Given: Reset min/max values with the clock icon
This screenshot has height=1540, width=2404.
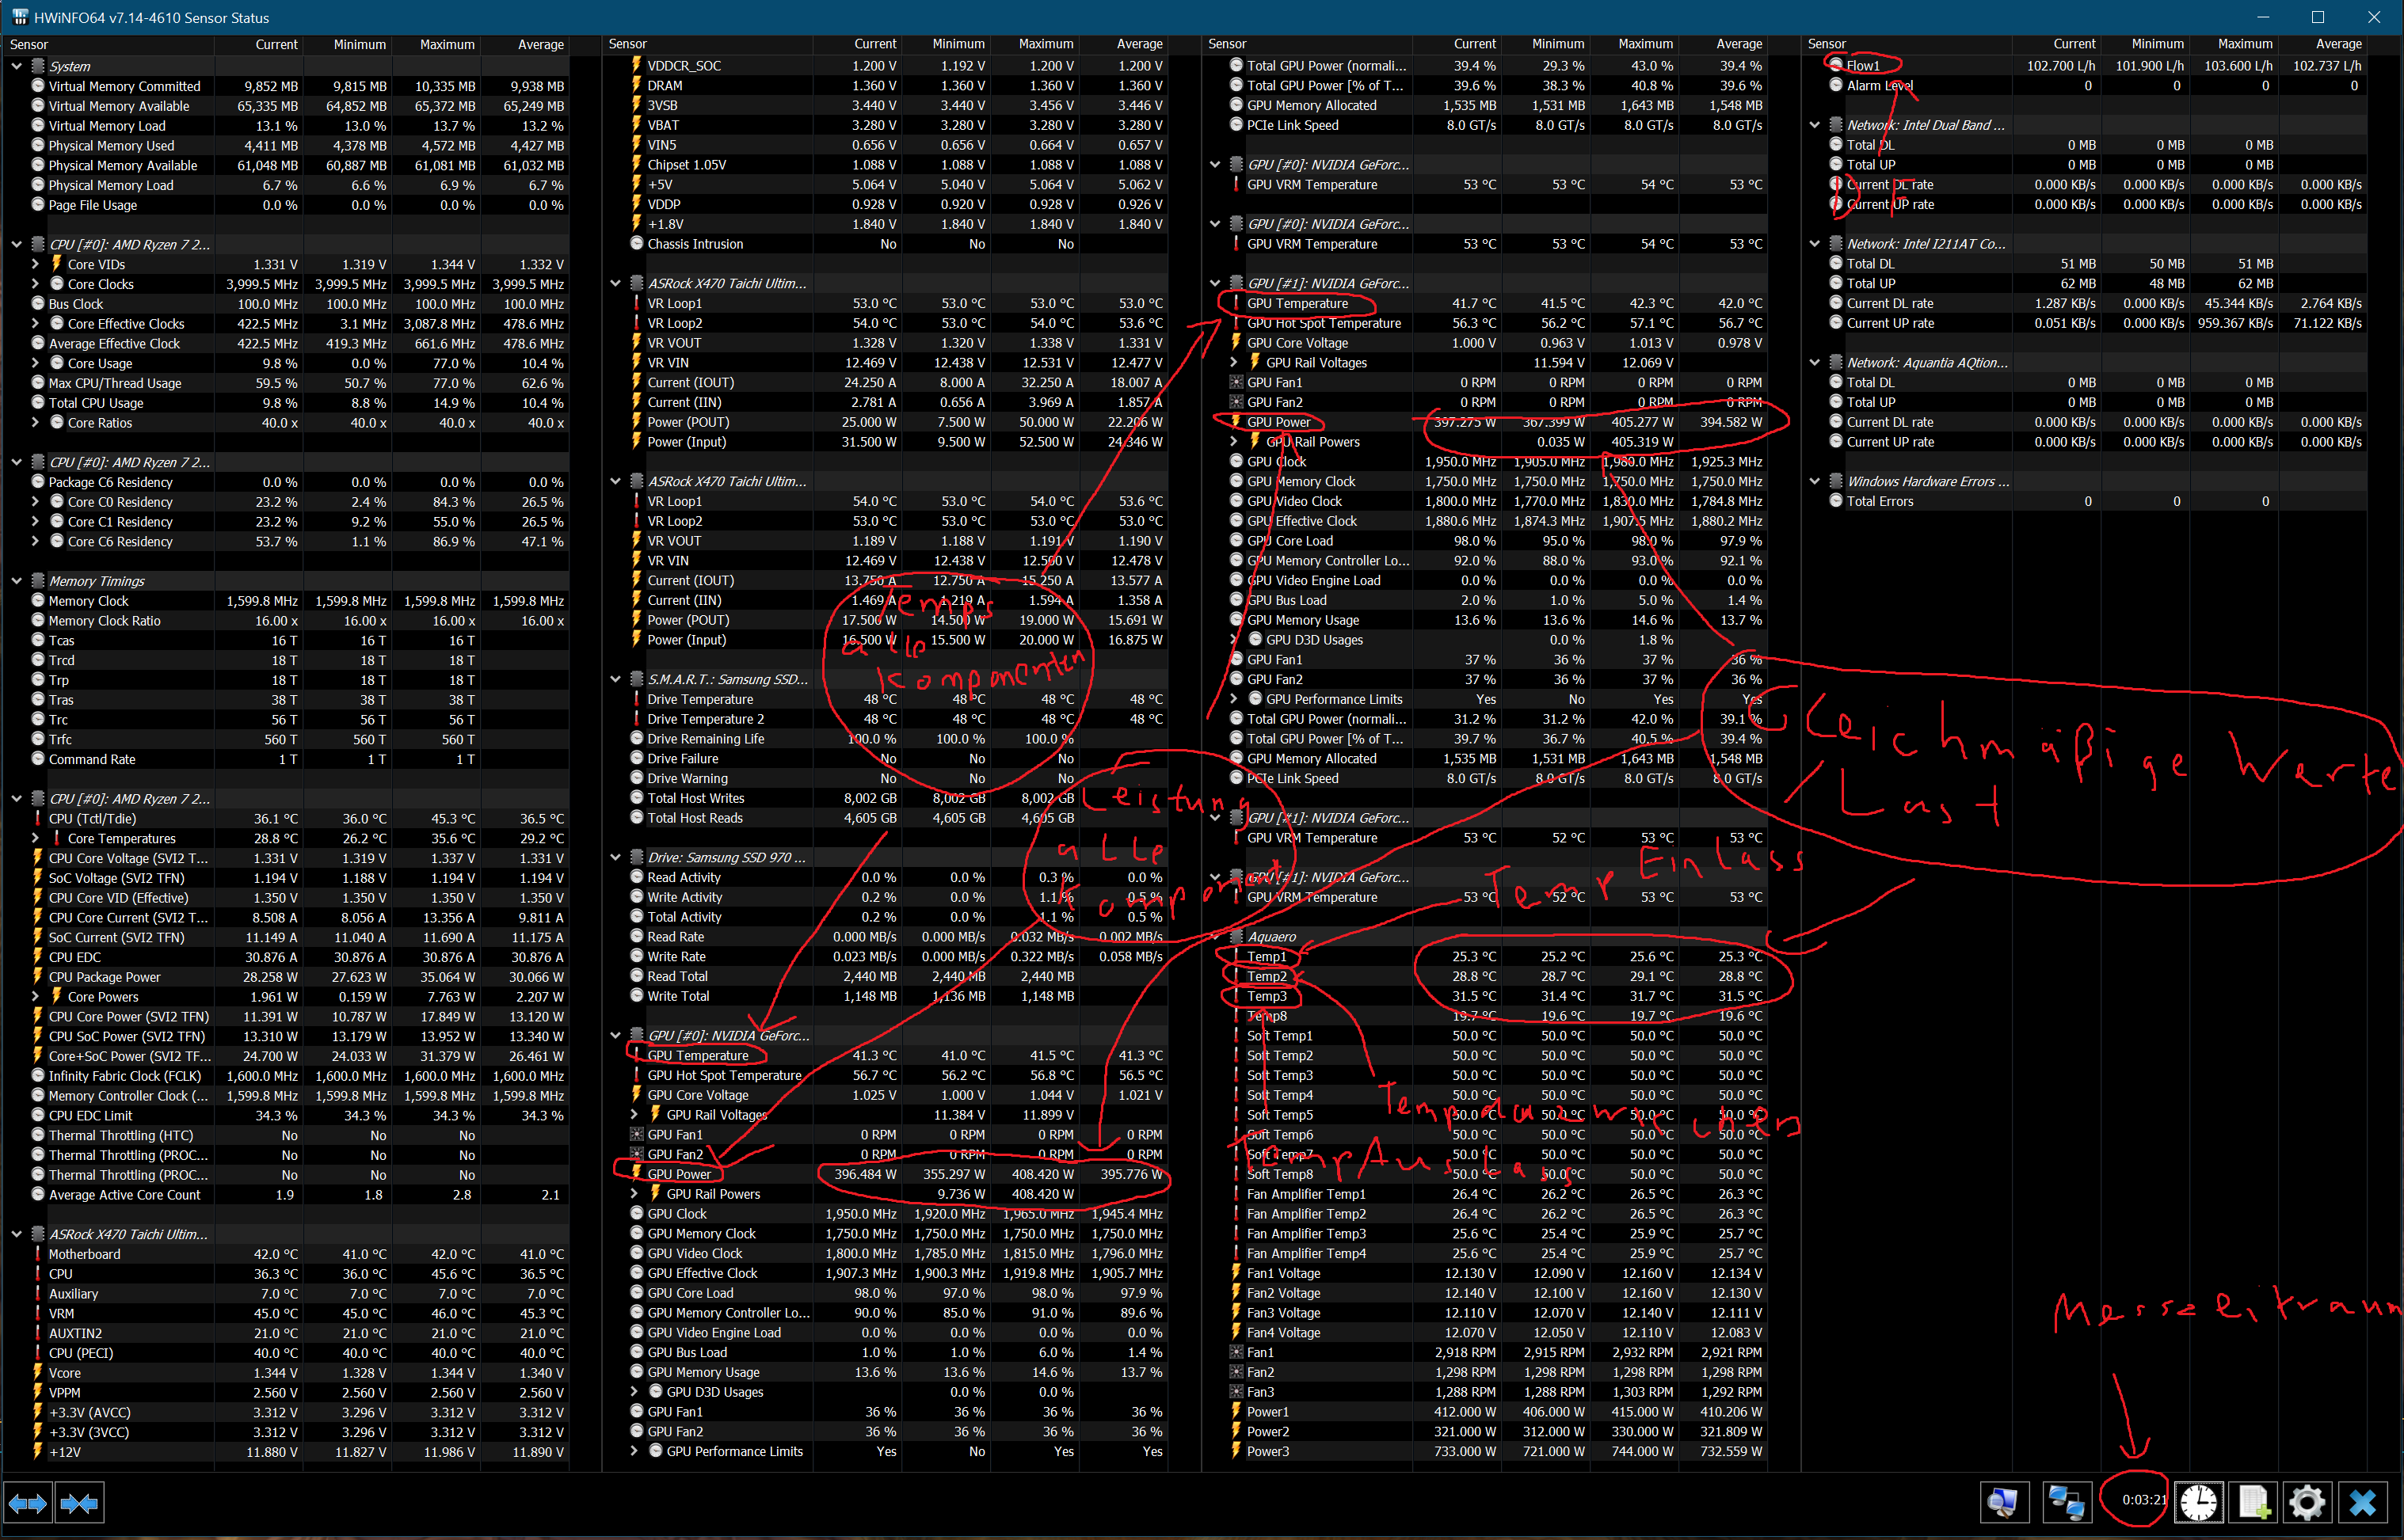Looking at the screenshot, I should coord(2199,1502).
